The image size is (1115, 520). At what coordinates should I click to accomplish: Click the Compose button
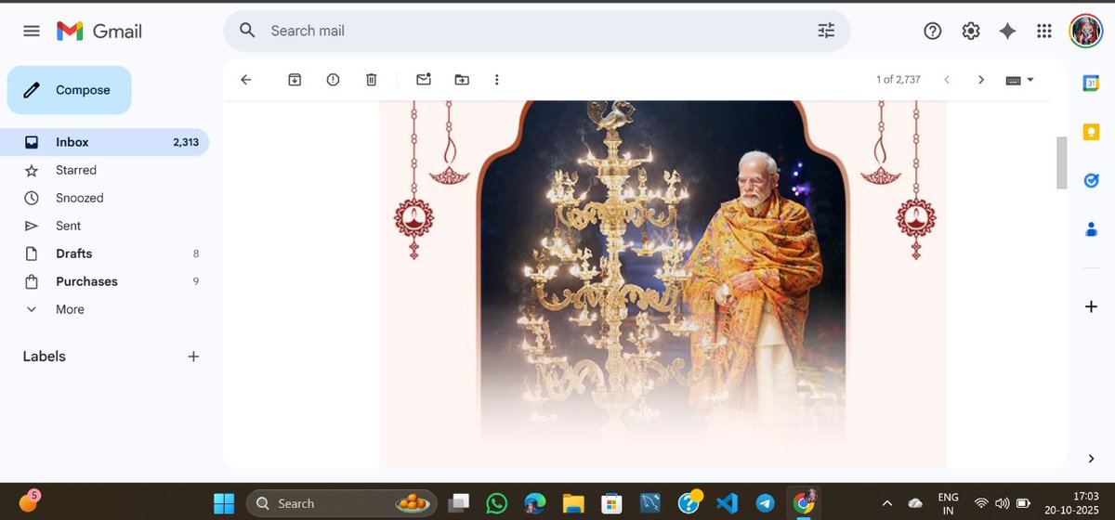tap(69, 90)
